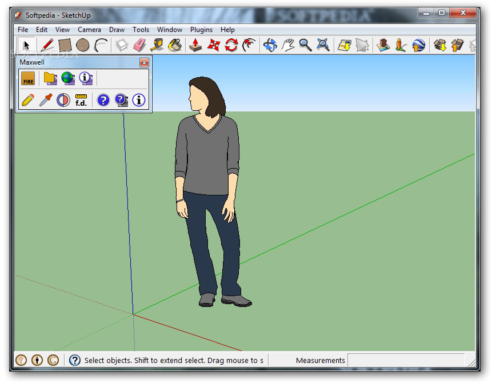The width and height of the screenshot is (492, 383).
Task: Click Preview Model in Google Earth
Action: (419, 45)
